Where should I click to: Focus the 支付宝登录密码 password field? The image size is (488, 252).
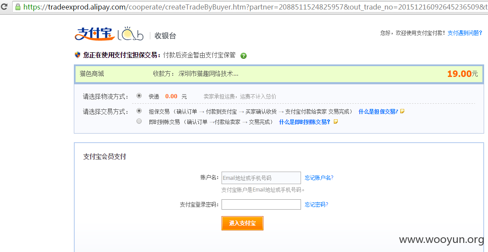[x=261, y=204]
